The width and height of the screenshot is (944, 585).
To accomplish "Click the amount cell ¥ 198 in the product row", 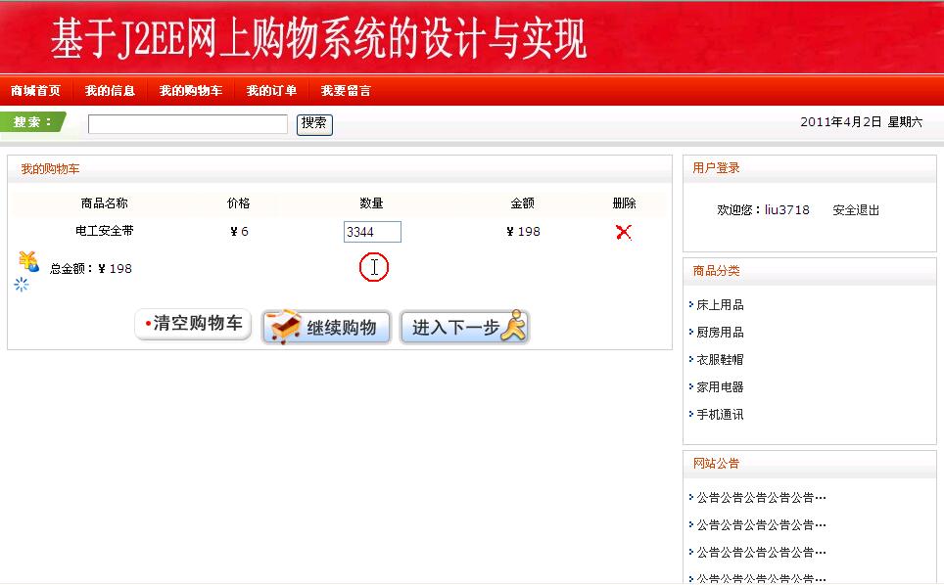I will pyautogui.click(x=523, y=232).
